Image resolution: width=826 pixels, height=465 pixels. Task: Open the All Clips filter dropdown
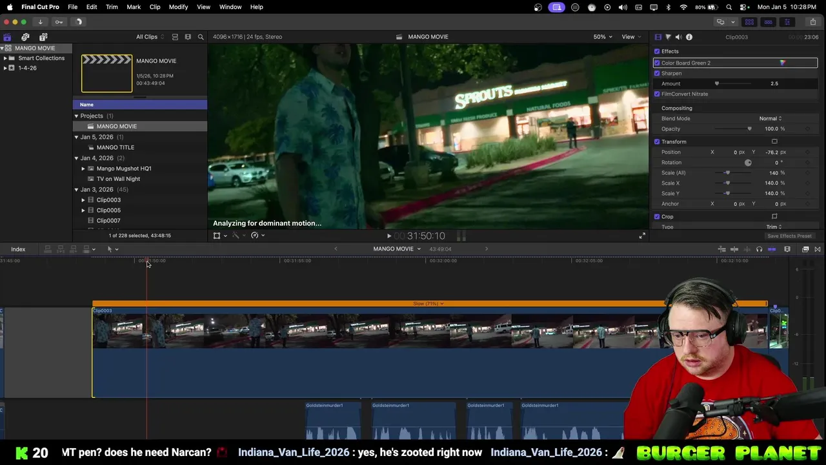pyautogui.click(x=150, y=37)
